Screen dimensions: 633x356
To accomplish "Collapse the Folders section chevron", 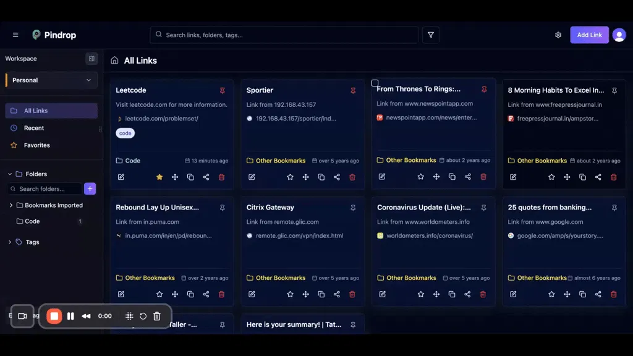I will click(10, 174).
